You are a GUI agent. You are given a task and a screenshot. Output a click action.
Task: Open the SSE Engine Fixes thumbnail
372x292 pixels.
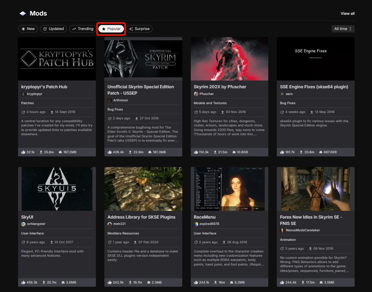[x=315, y=59]
